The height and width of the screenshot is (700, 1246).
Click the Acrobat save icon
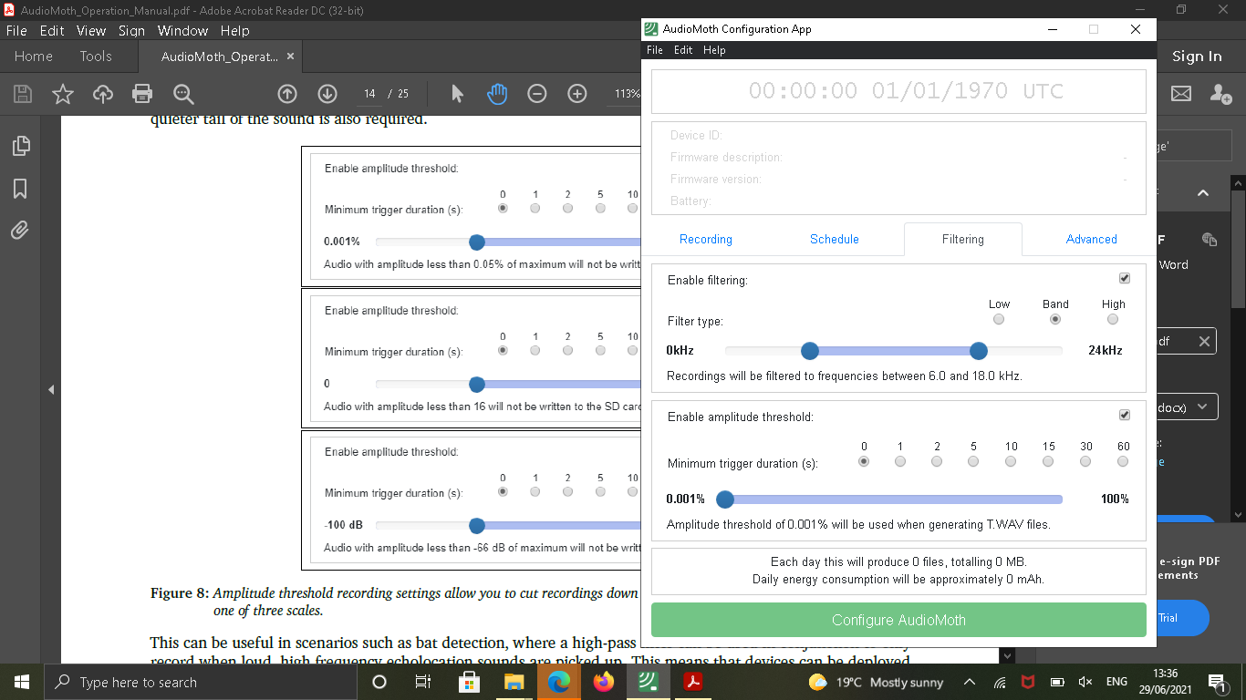click(x=23, y=94)
